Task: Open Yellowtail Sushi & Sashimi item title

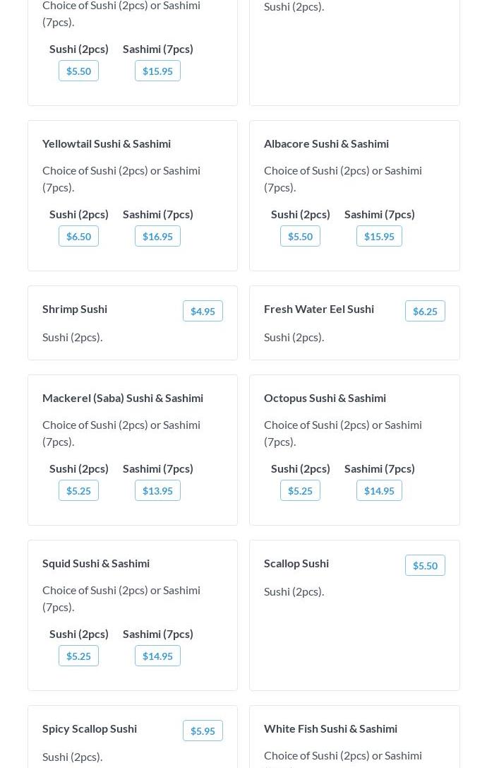Action: (x=107, y=143)
